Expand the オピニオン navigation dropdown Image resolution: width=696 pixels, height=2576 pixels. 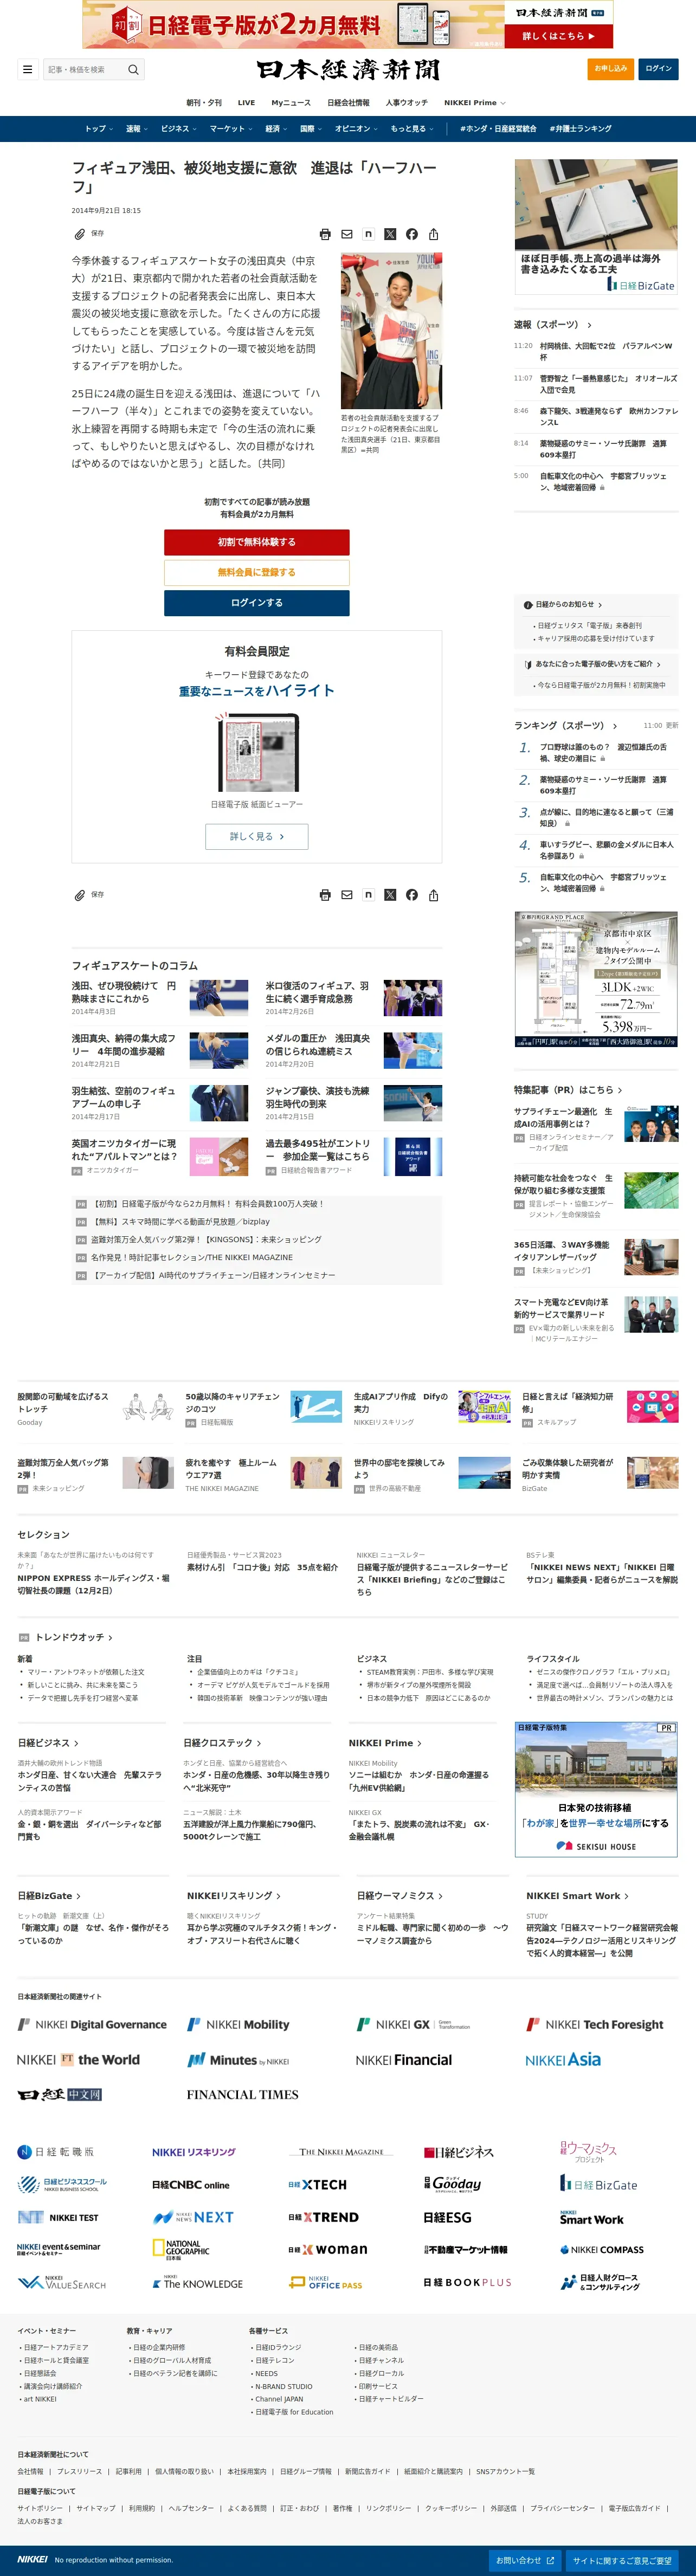coord(356,129)
